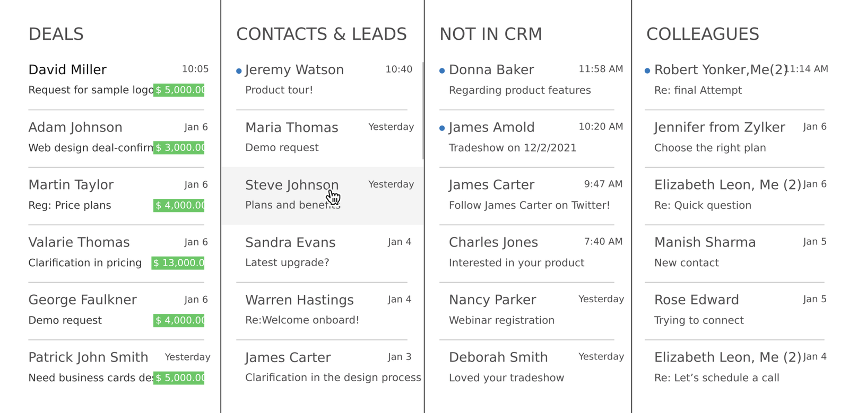Open Elizabeth Leon's Quick question thread
Screen dimensions: 849x413
click(735, 195)
